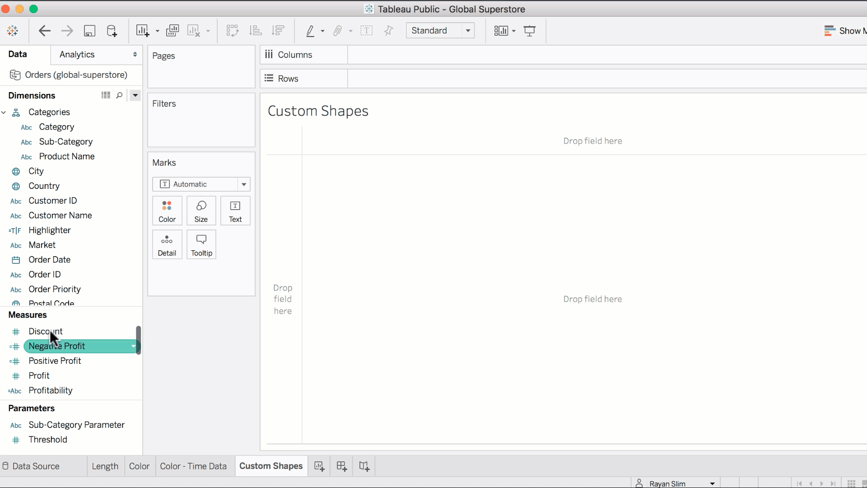Click the Redo forward arrow

tap(67, 31)
